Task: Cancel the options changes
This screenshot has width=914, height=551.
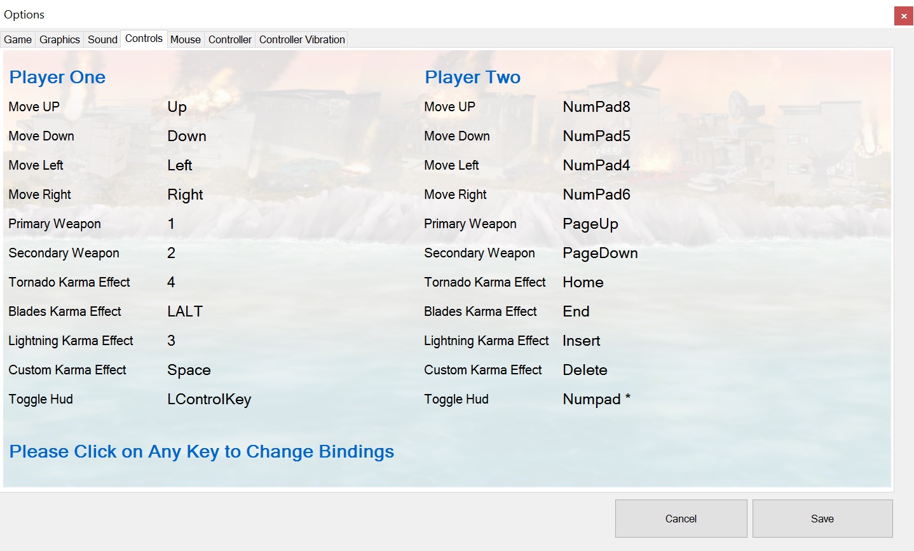Action: (x=680, y=518)
